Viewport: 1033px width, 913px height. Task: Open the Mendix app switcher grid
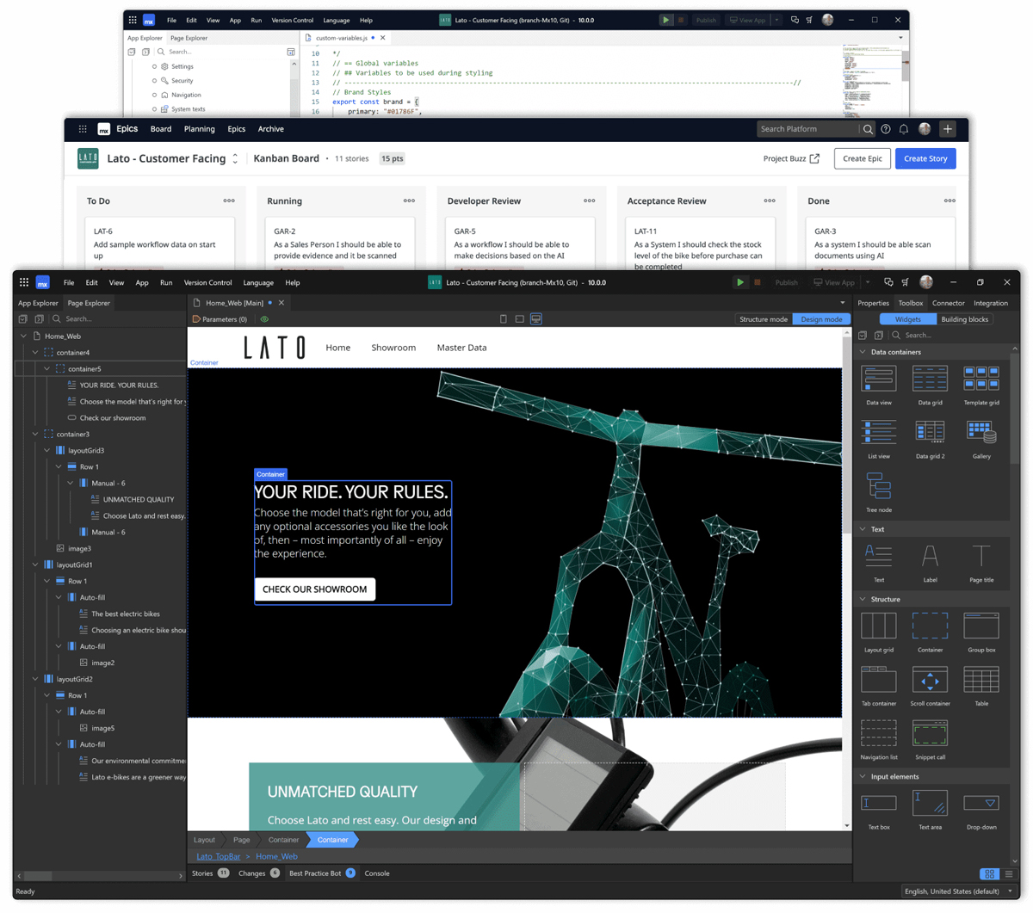(x=24, y=282)
